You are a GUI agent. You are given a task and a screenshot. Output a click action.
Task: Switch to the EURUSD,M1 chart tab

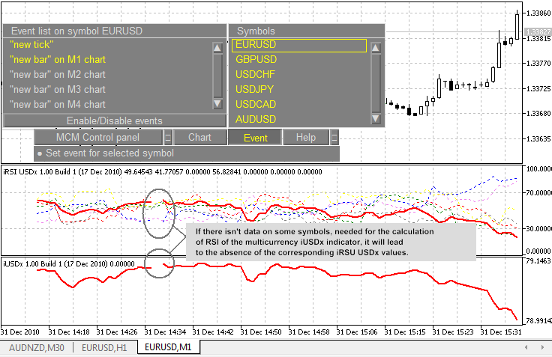tap(168, 347)
